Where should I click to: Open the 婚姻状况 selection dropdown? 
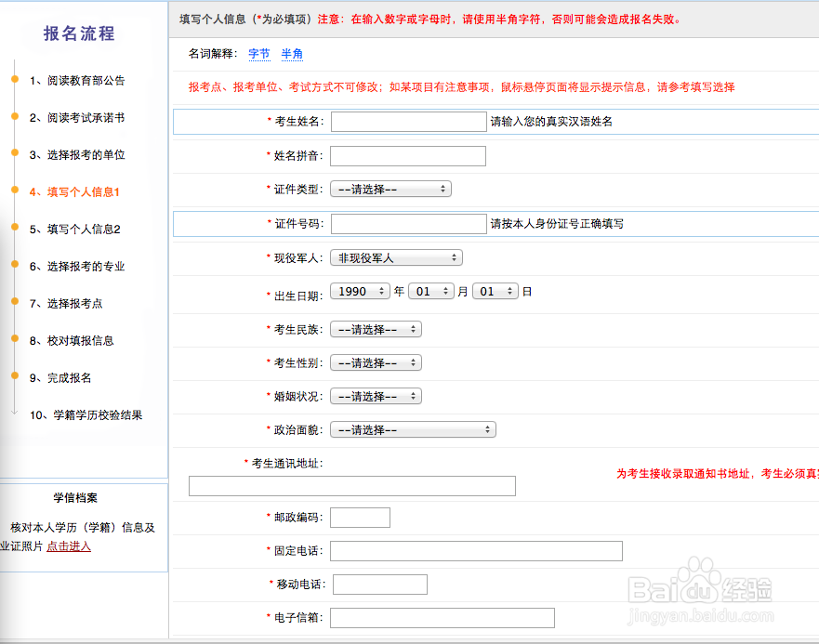(375, 396)
